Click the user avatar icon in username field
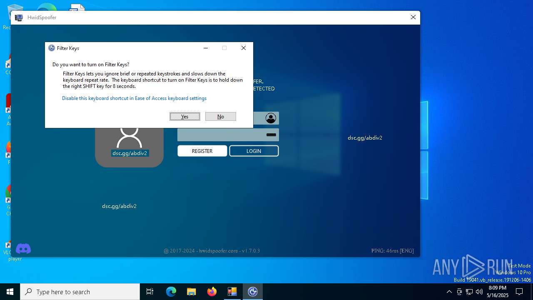Screen dimensions: 533x300 [271, 118]
